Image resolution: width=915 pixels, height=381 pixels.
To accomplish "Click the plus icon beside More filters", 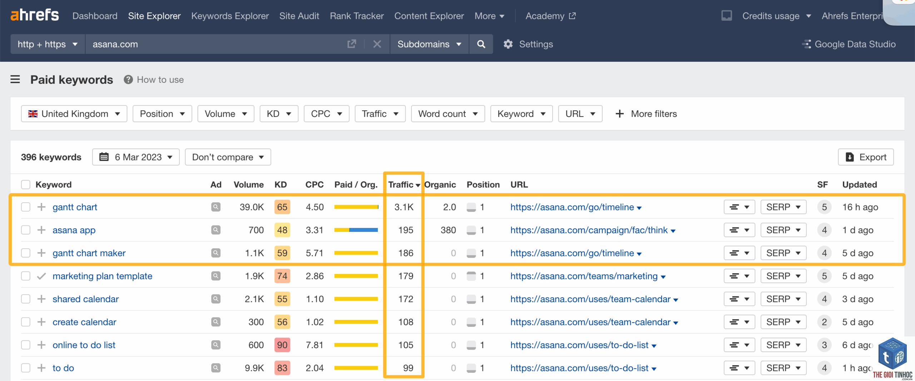I will click(x=619, y=114).
